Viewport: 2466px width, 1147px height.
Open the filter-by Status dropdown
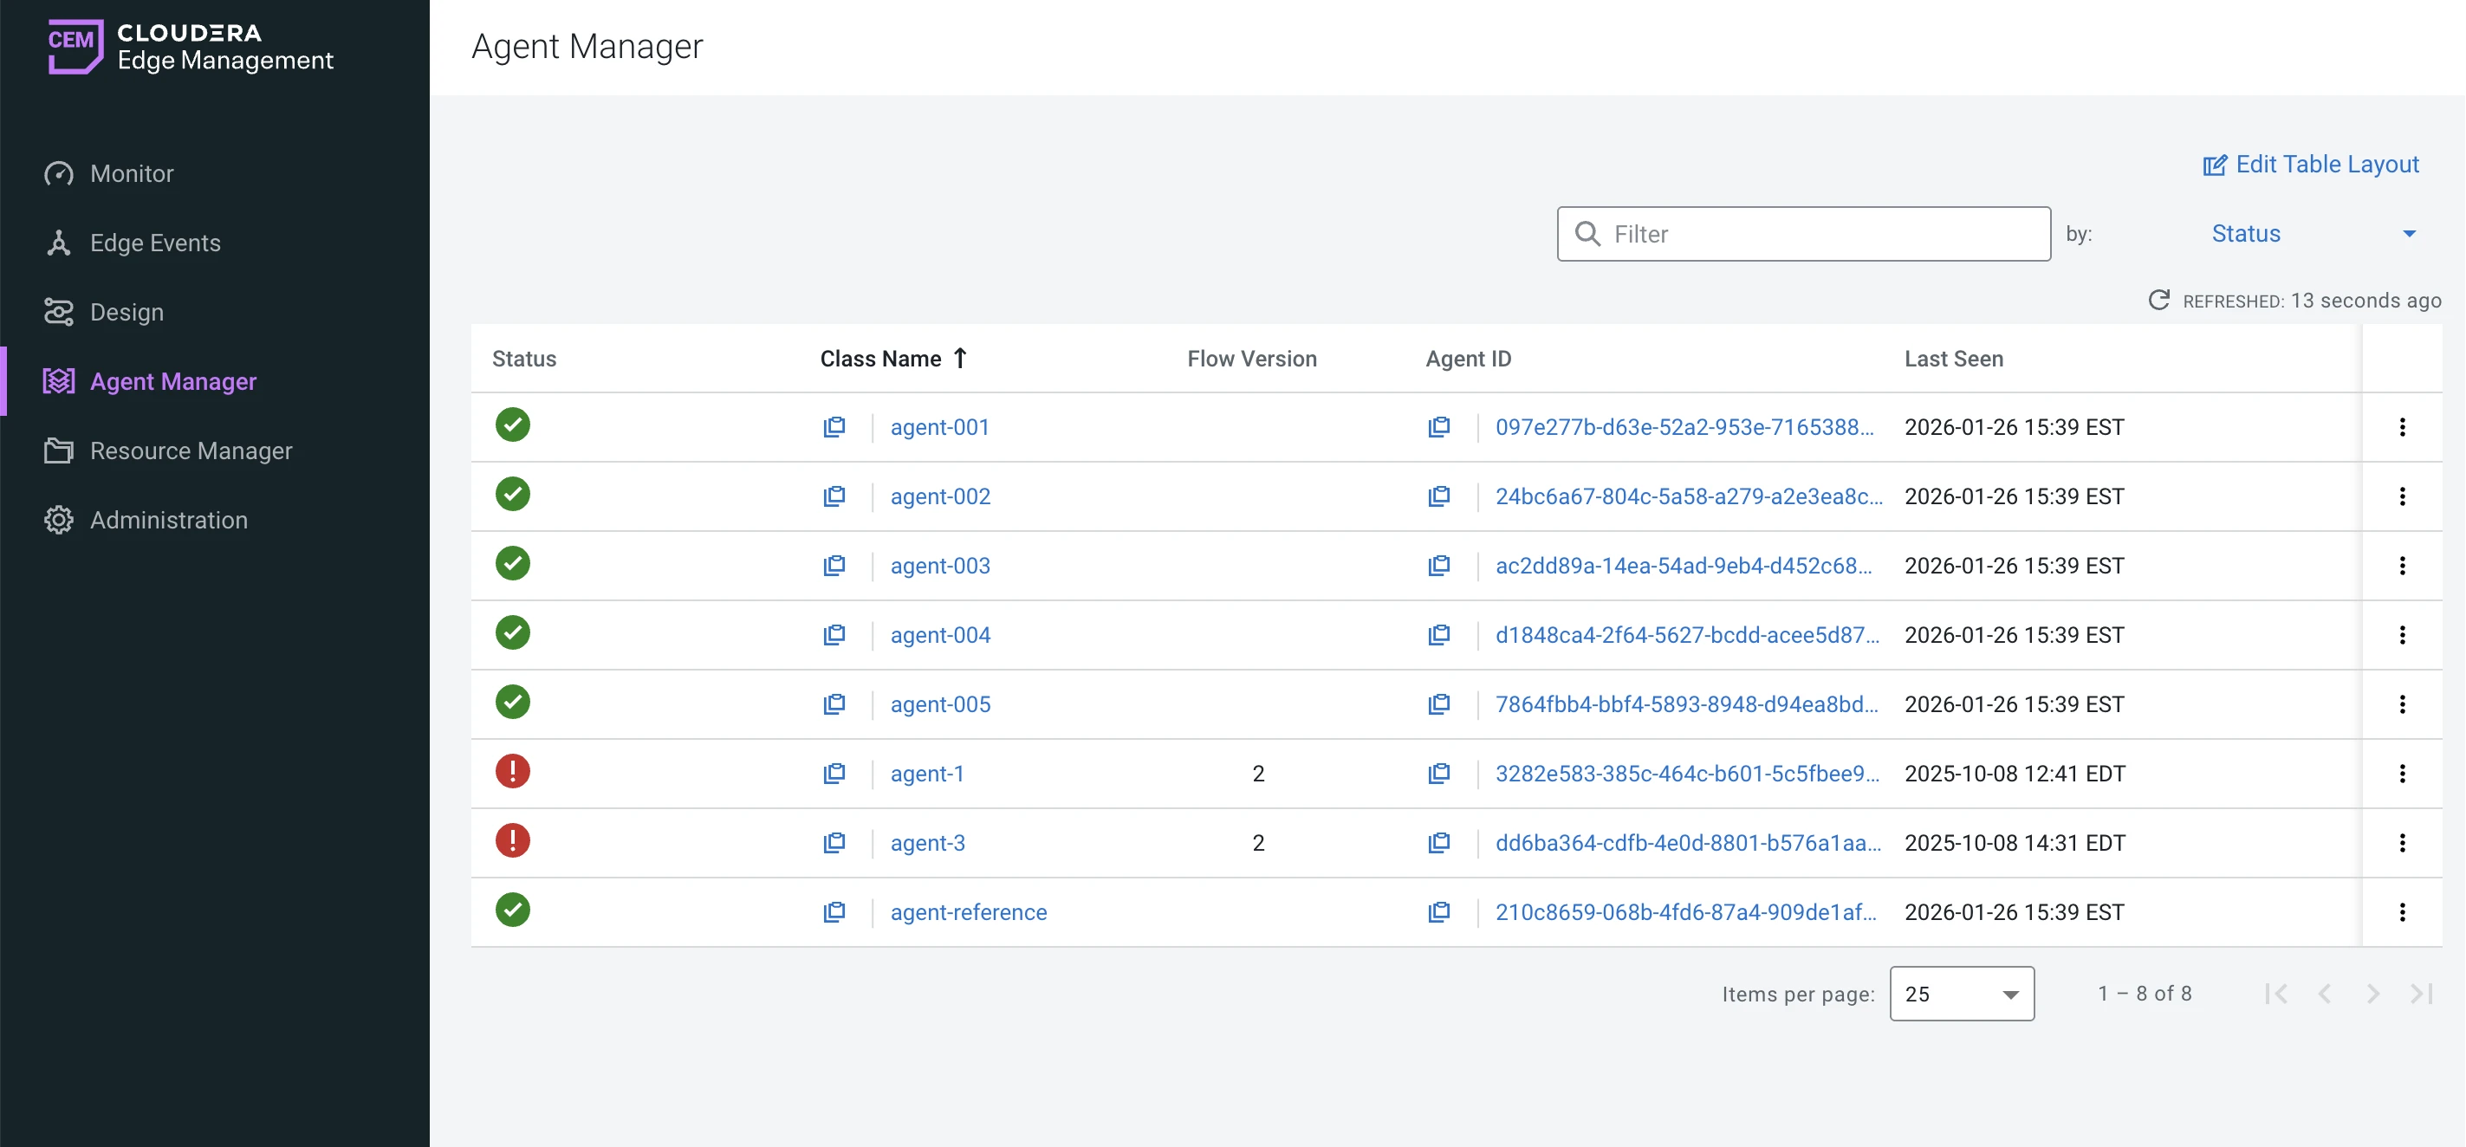2312,234
